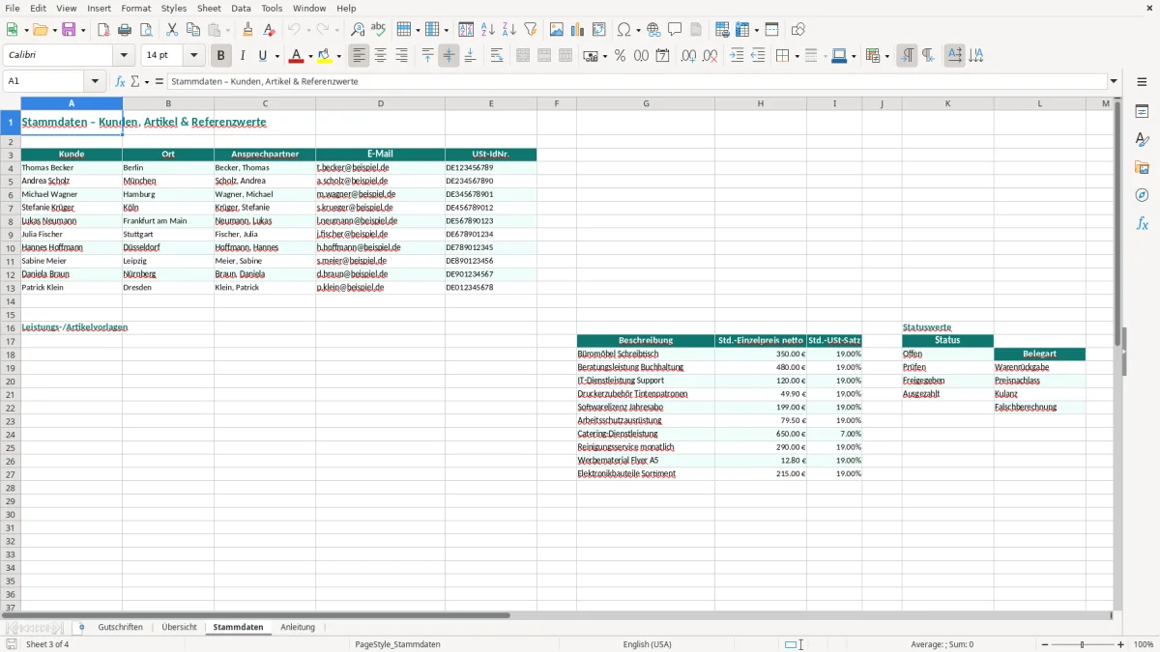1160x652 pixels.
Task: Activate Clone Formatting paintbrush
Action: [x=247, y=30]
